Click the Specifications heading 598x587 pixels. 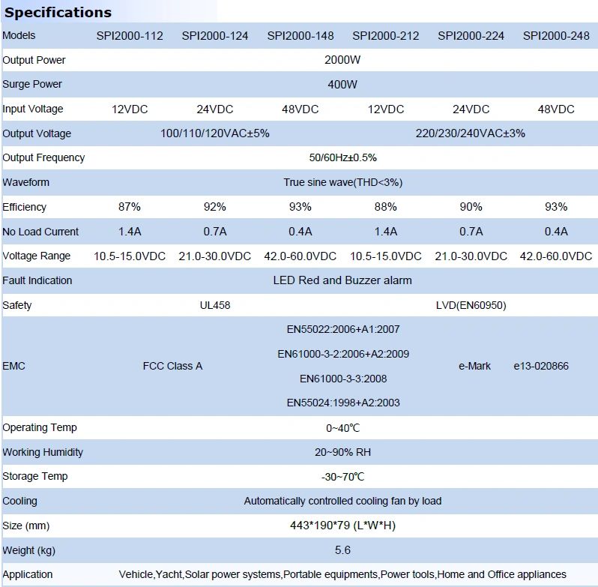[58, 12]
